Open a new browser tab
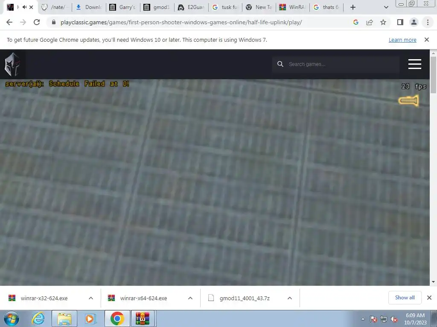Screen dimensions: 437x327 pos(353,7)
